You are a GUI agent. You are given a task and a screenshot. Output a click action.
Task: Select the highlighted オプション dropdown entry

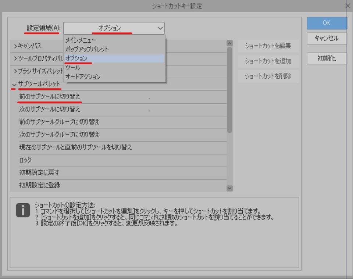(114, 58)
